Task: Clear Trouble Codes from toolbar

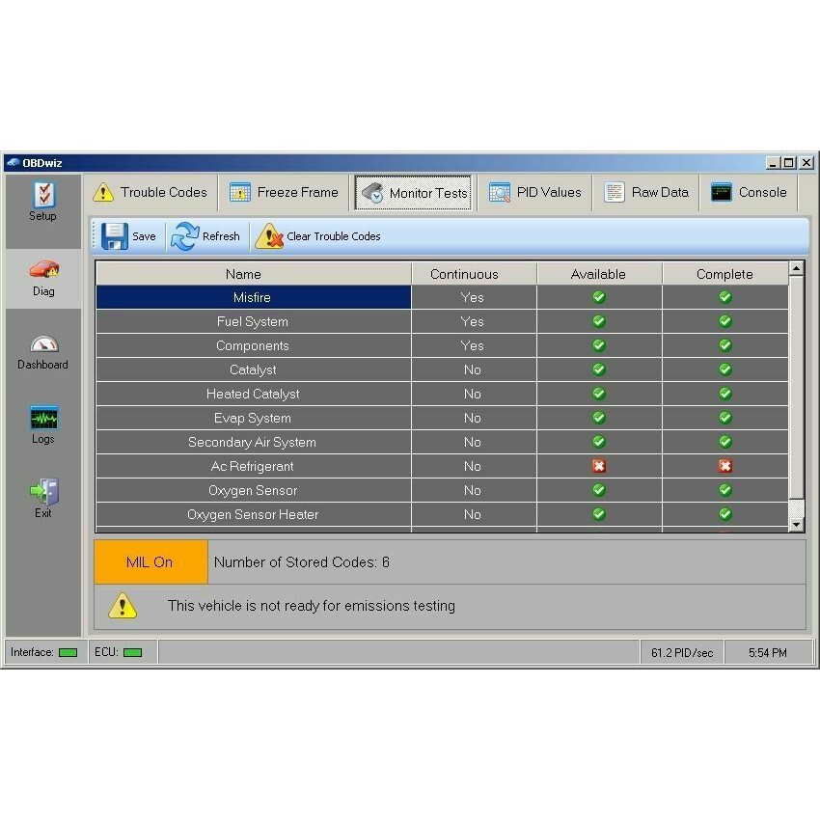Action: click(x=318, y=236)
